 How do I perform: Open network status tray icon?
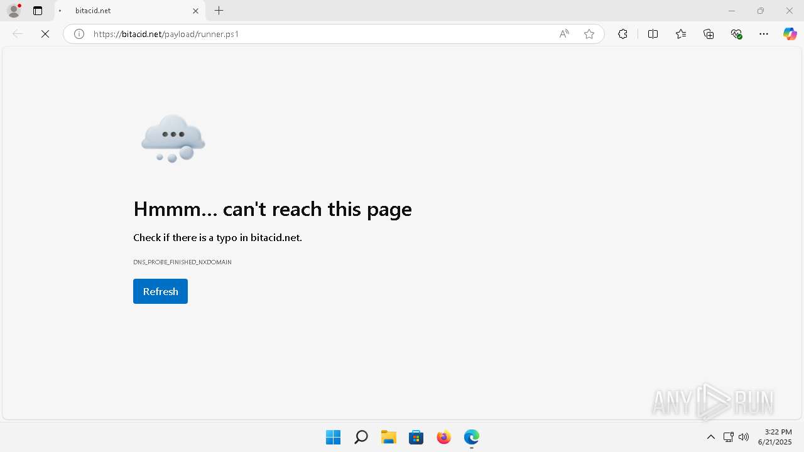729,437
